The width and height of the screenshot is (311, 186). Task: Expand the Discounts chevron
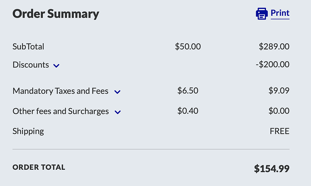pos(56,66)
